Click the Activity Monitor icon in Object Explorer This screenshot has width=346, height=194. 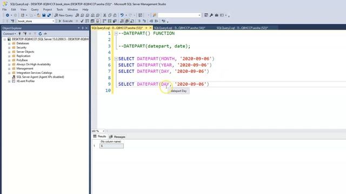tap(45, 33)
